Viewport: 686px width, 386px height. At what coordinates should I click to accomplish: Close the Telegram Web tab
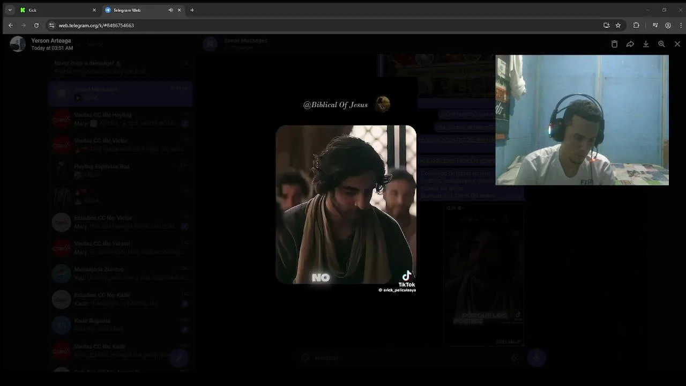pyautogui.click(x=180, y=10)
